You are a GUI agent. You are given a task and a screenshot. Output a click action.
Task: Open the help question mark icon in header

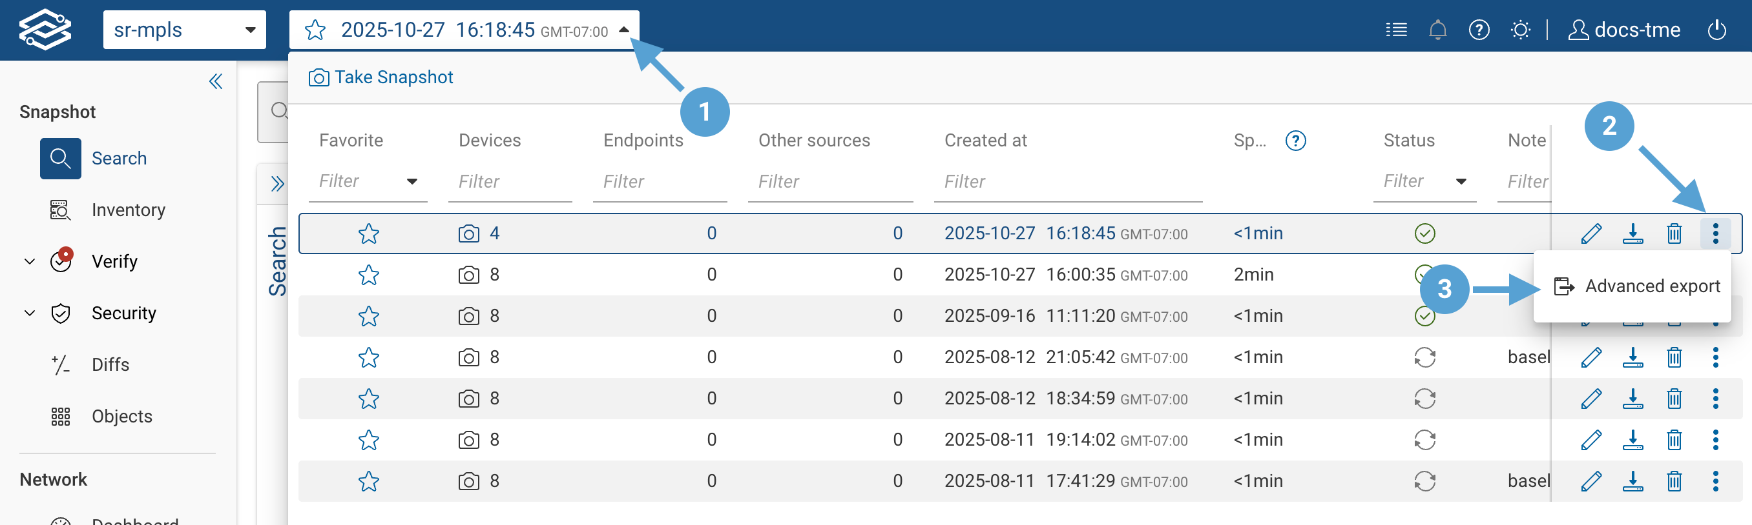pos(1479,30)
